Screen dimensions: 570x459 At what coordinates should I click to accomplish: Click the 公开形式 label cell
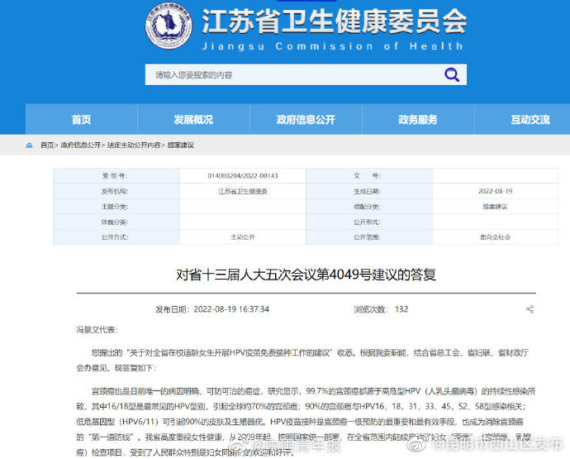coord(369,222)
